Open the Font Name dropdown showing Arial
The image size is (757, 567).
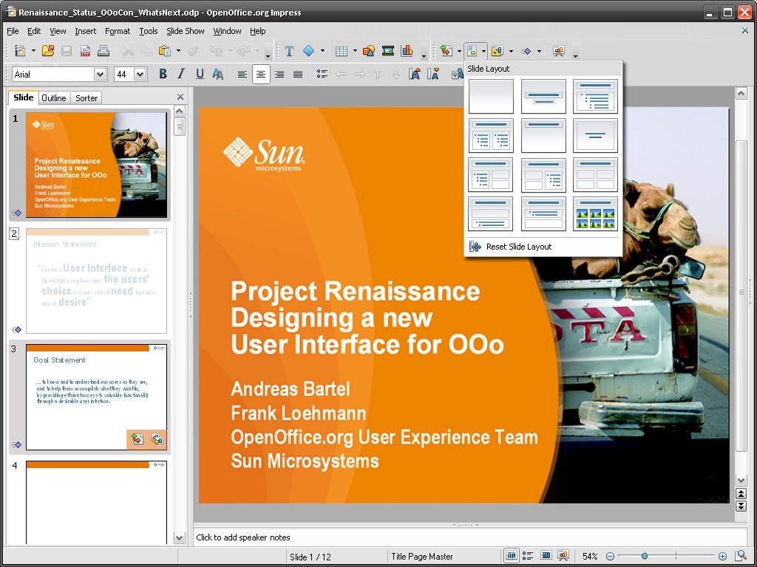tap(101, 75)
